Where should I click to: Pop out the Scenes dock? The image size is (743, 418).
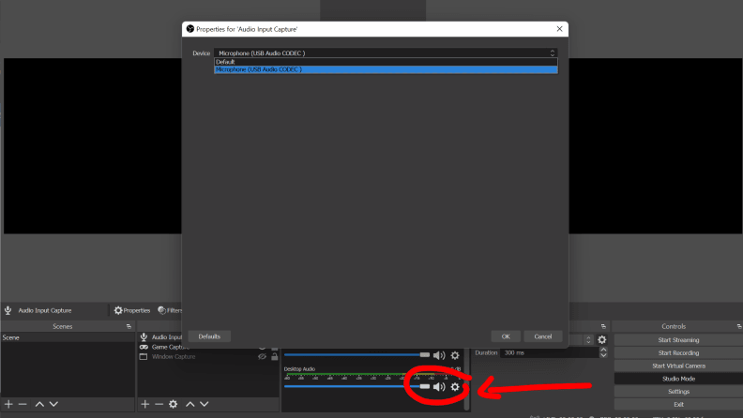(129, 326)
